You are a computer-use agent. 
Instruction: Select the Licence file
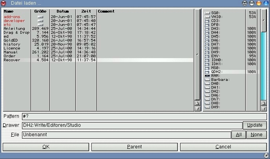[x=12, y=48]
